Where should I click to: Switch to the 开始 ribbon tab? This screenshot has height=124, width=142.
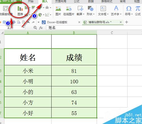30,1
